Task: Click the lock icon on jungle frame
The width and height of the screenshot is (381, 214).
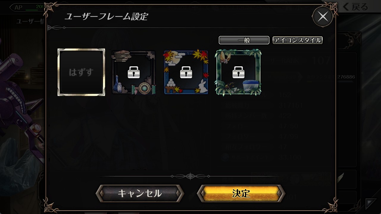Action: click(238, 72)
